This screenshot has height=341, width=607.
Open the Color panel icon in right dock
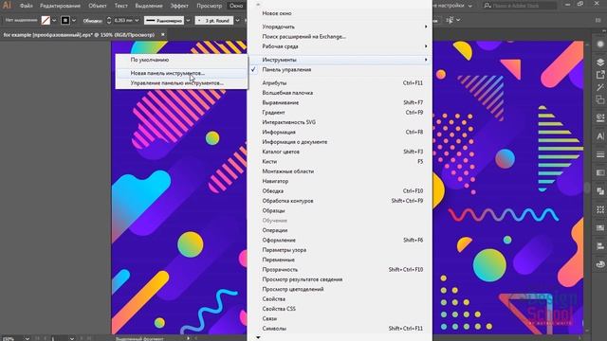pyautogui.click(x=600, y=45)
